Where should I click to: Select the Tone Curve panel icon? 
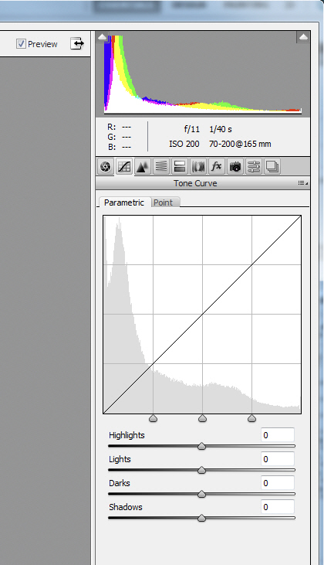pos(124,166)
